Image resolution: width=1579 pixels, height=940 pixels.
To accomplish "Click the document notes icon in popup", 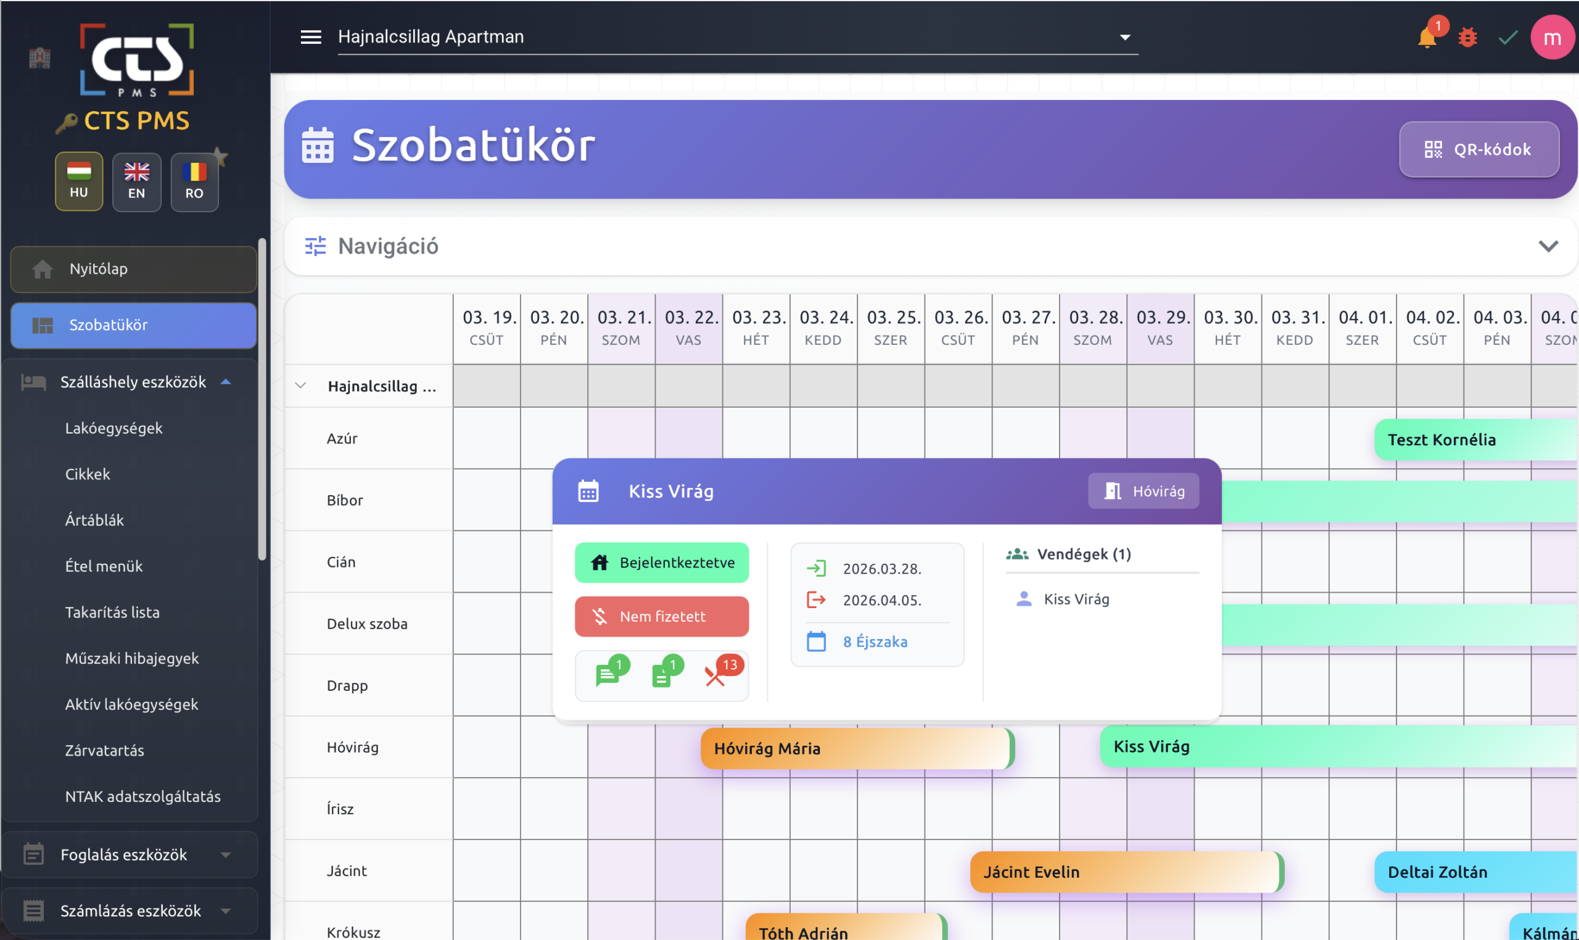I will (x=661, y=675).
